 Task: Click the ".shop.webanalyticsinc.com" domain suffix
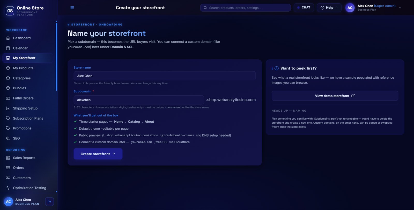tap(231, 100)
